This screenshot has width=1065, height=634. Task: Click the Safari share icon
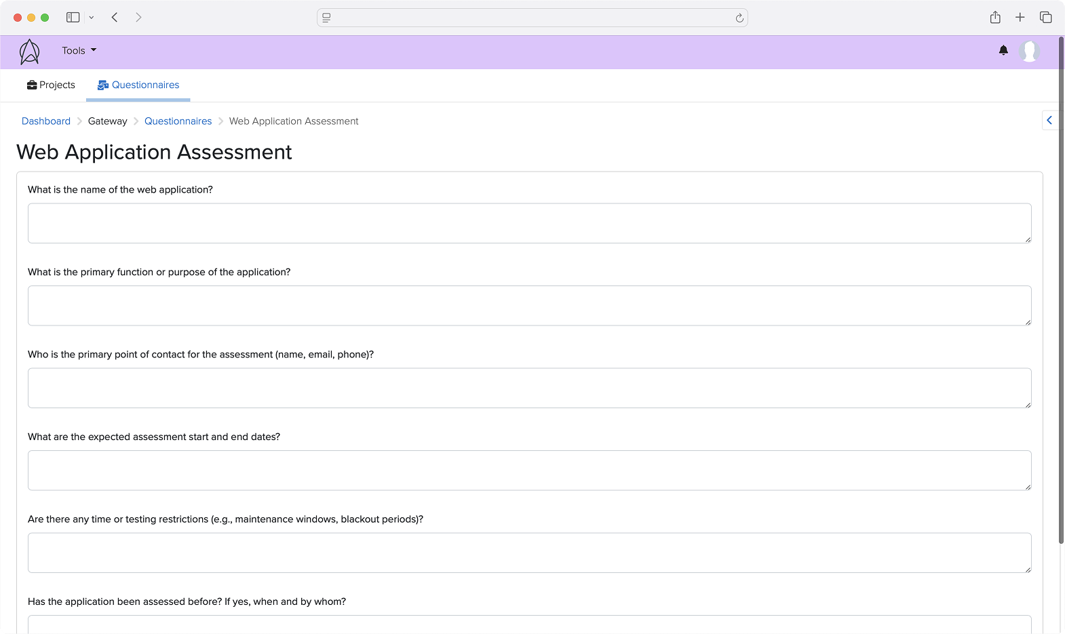(x=995, y=18)
